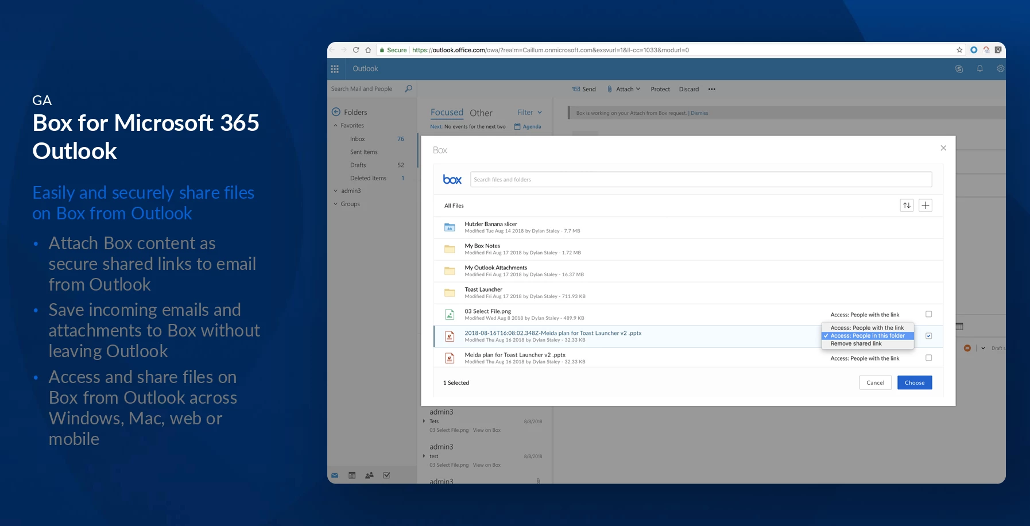Click View on Box under test message
This screenshot has width=1030, height=526.
pyautogui.click(x=487, y=465)
